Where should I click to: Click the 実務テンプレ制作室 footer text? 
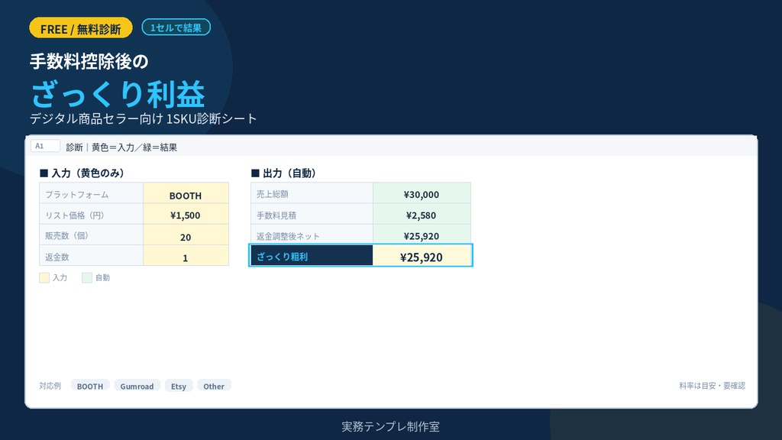(x=390, y=426)
